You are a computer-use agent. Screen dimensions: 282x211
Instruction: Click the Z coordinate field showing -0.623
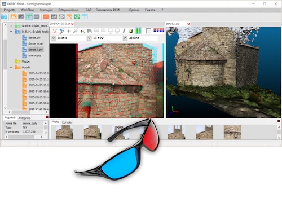143,38
